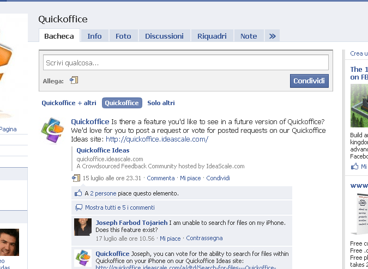Open Joseph Farbod Tojarieh's profile name

[132, 223]
